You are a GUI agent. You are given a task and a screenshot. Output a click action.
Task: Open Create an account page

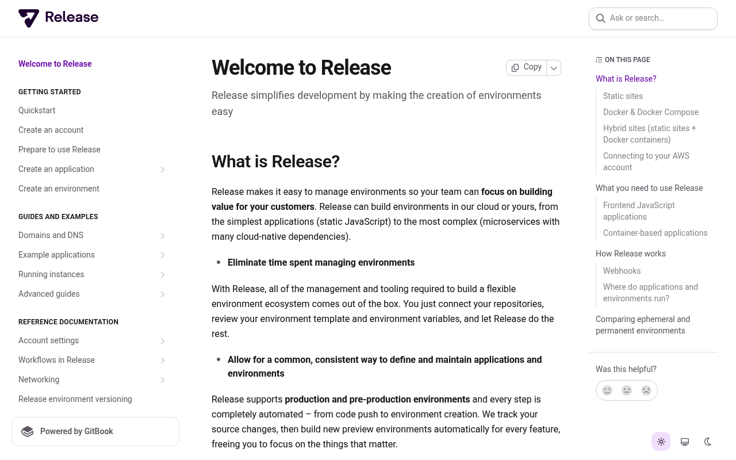point(51,130)
